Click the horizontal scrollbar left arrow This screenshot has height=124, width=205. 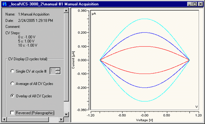coord(4,119)
